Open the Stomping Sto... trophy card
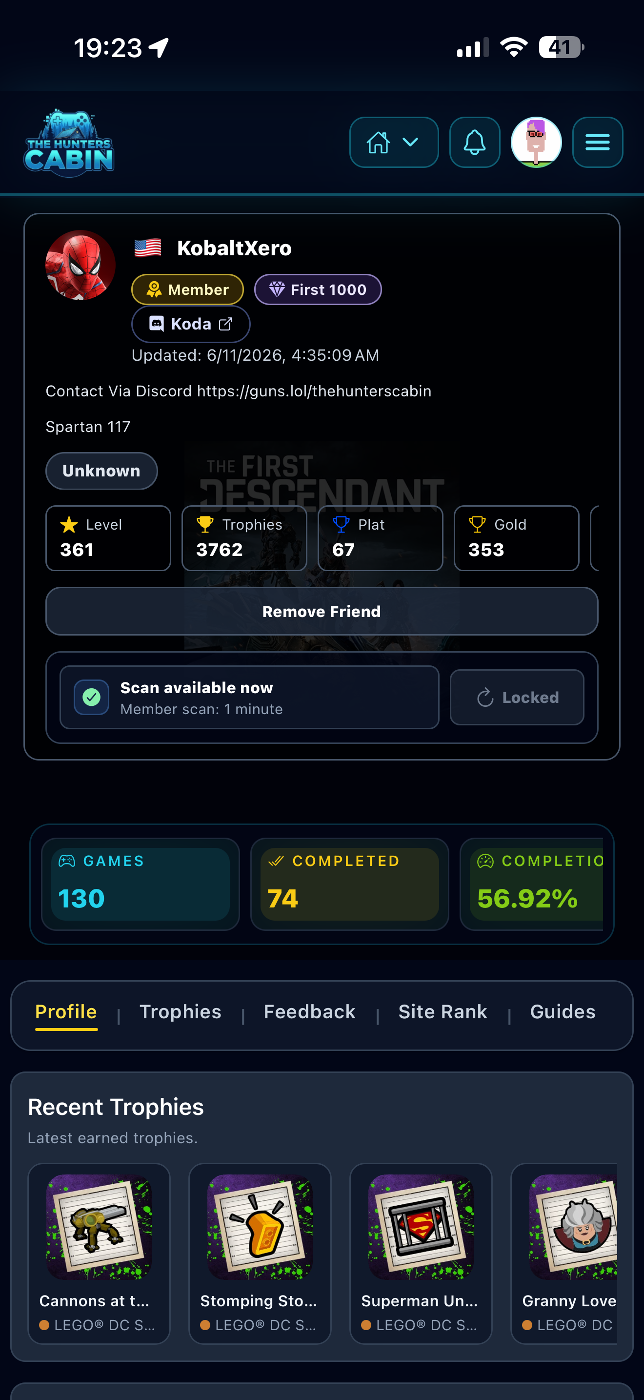The width and height of the screenshot is (644, 1400). click(260, 1253)
